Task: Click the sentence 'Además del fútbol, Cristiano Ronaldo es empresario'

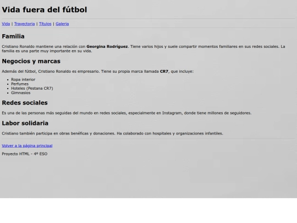Action: [x=50, y=72]
